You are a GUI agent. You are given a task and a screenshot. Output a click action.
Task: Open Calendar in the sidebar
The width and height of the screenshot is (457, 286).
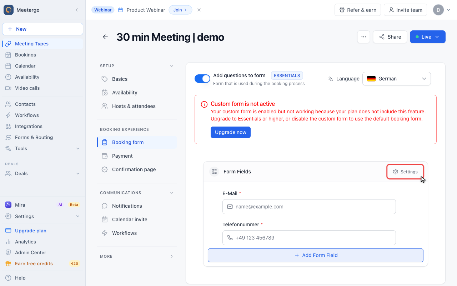tap(43, 66)
